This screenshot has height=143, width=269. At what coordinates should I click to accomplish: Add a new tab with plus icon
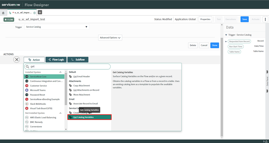tap(40, 12)
